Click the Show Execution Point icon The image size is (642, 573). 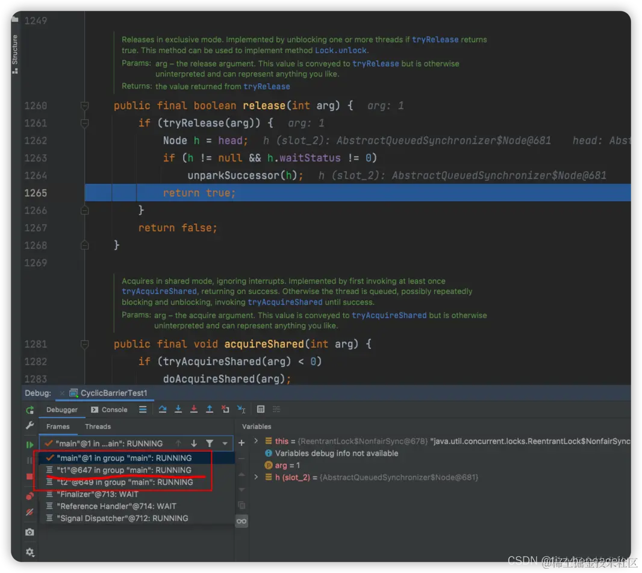[x=143, y=409]
